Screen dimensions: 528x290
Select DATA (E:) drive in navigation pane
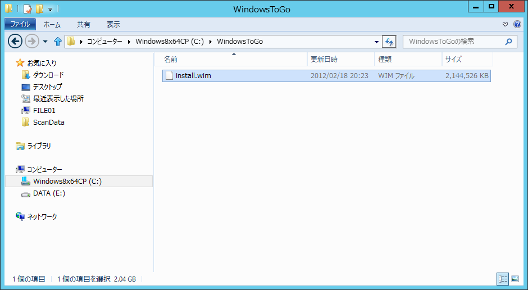pos(49,193)
